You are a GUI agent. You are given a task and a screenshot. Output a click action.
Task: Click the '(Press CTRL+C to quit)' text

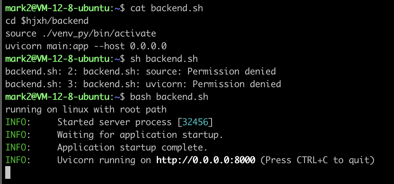tap(317, 160)
